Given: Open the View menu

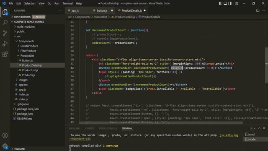Looking at the screenshot, I should (x=41, y=3).
